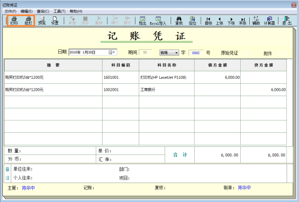Go to first voucher with 首张

(x=208, y=21)
